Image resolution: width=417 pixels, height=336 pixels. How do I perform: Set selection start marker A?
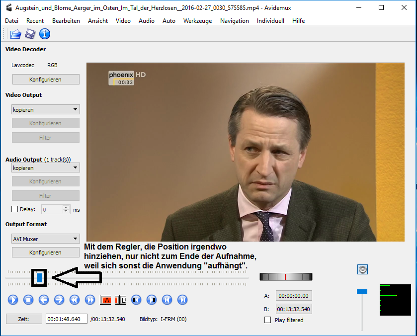tap(105, 300)
